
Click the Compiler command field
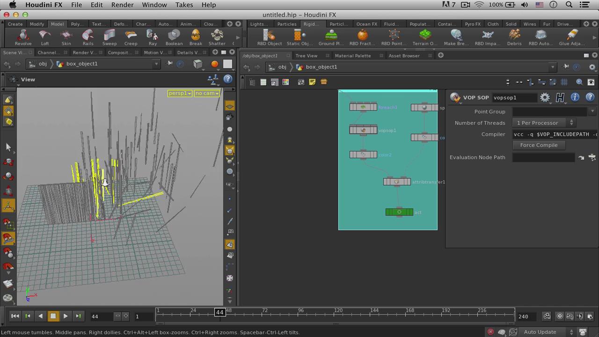tap(555, 134)
